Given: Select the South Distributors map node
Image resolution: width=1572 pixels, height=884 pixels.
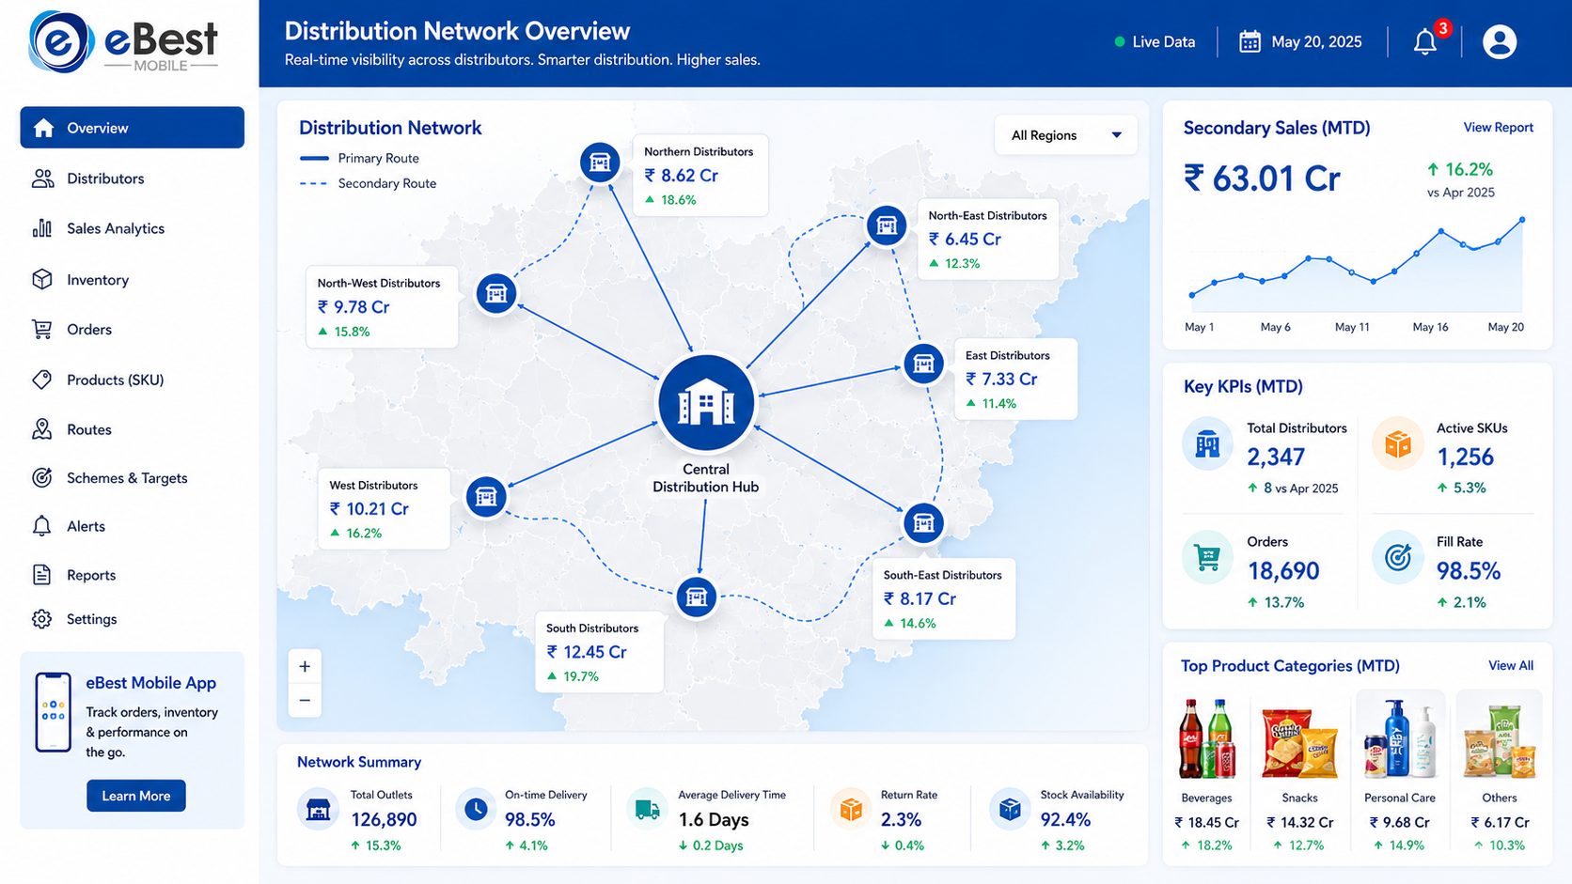Looking at the screenshot, I should click(697, 597).
